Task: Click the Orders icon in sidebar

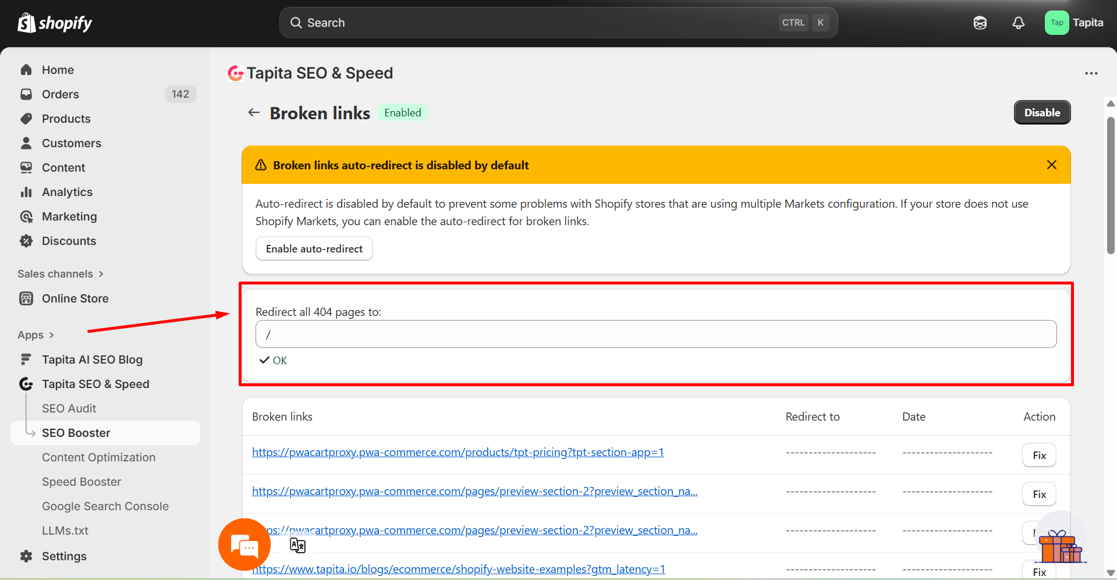Action: point(26,94)
